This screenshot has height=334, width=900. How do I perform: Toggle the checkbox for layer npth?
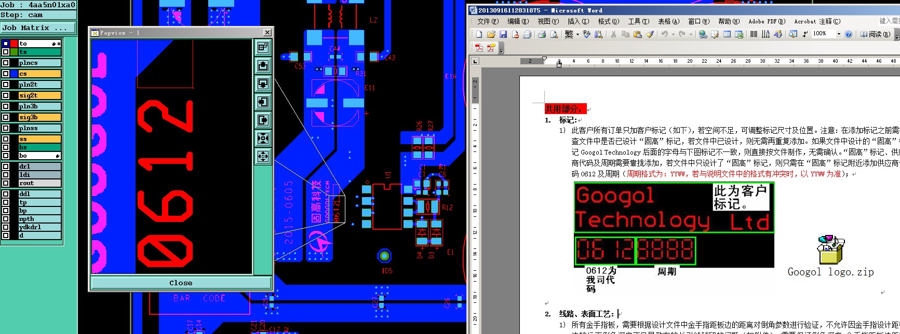6,219
